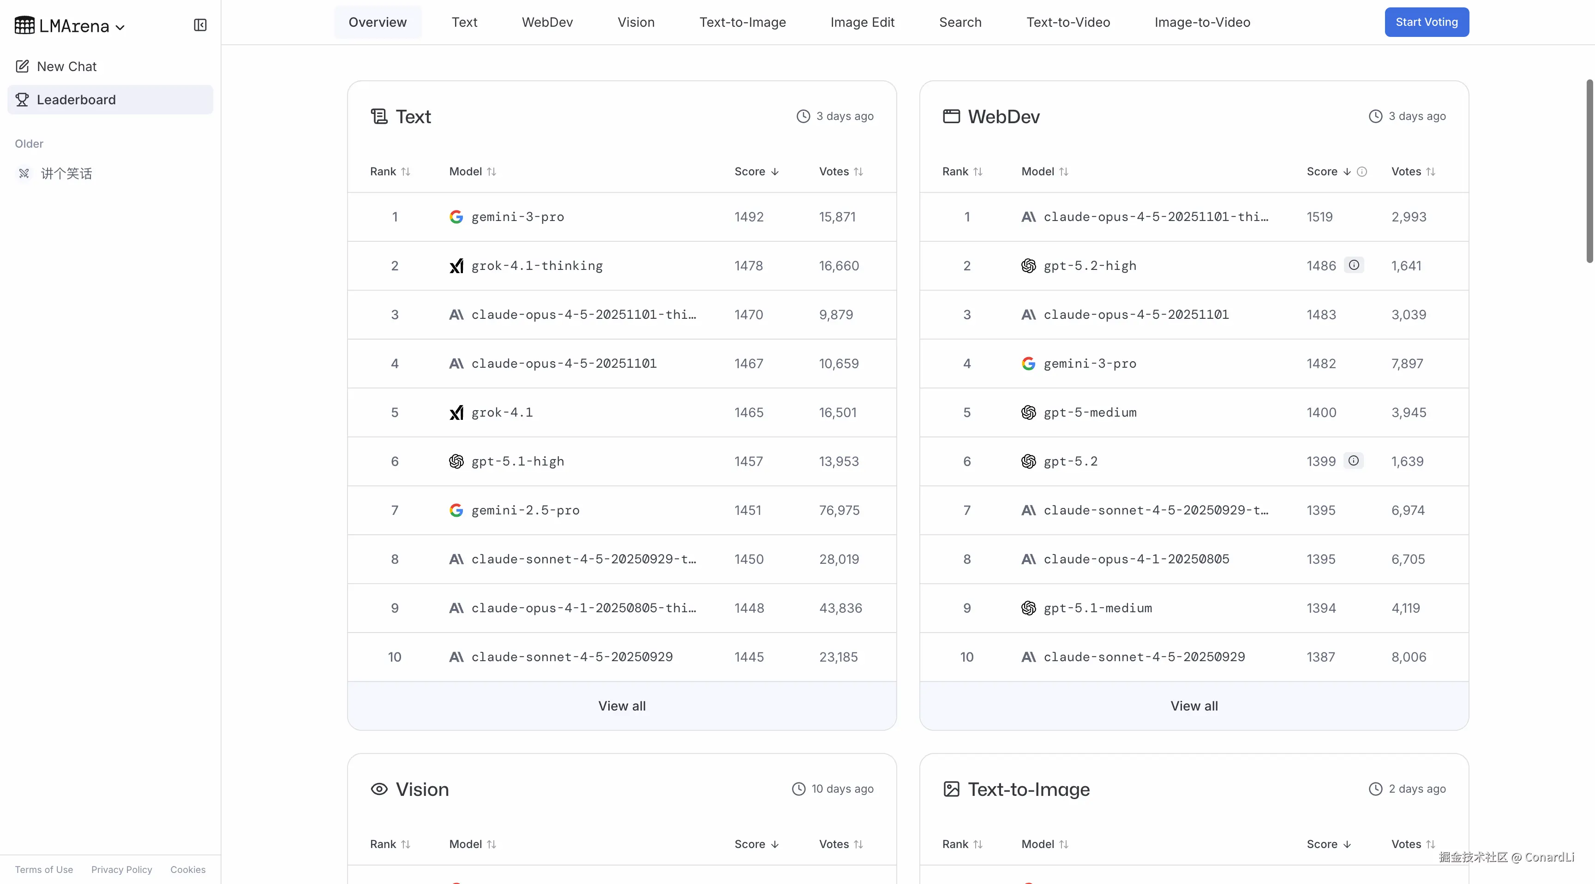Click the Text-to-Image panel picture icon
This screenshot has height=884, width=1595.
click(952, 789)
